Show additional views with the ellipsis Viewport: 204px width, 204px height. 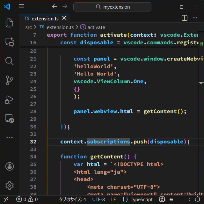(x=9, y=137)
